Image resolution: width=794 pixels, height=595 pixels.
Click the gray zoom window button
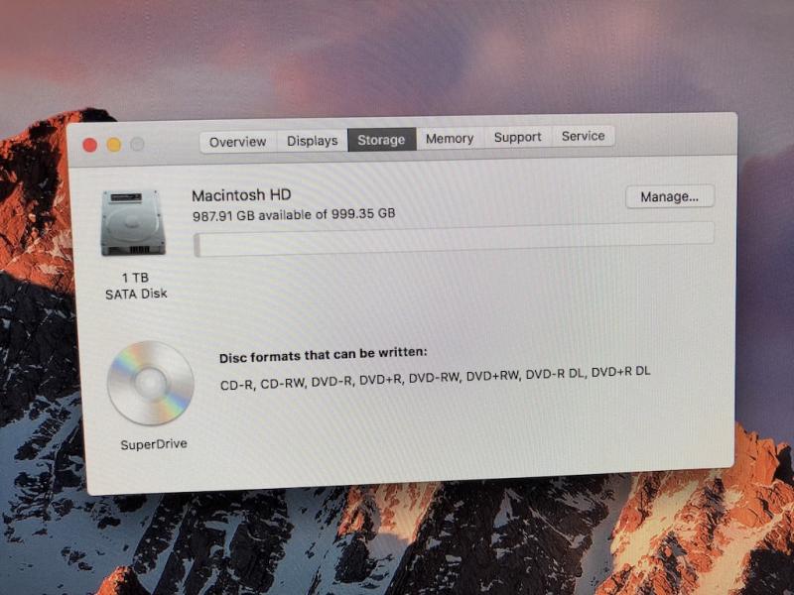coord(138,145)
